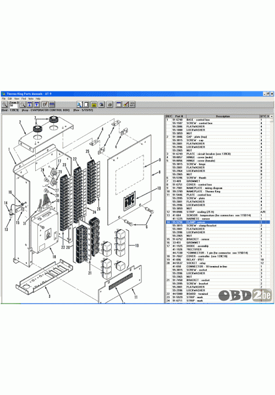Click the window layout icon
275x395 pixels.
point(118,104)
